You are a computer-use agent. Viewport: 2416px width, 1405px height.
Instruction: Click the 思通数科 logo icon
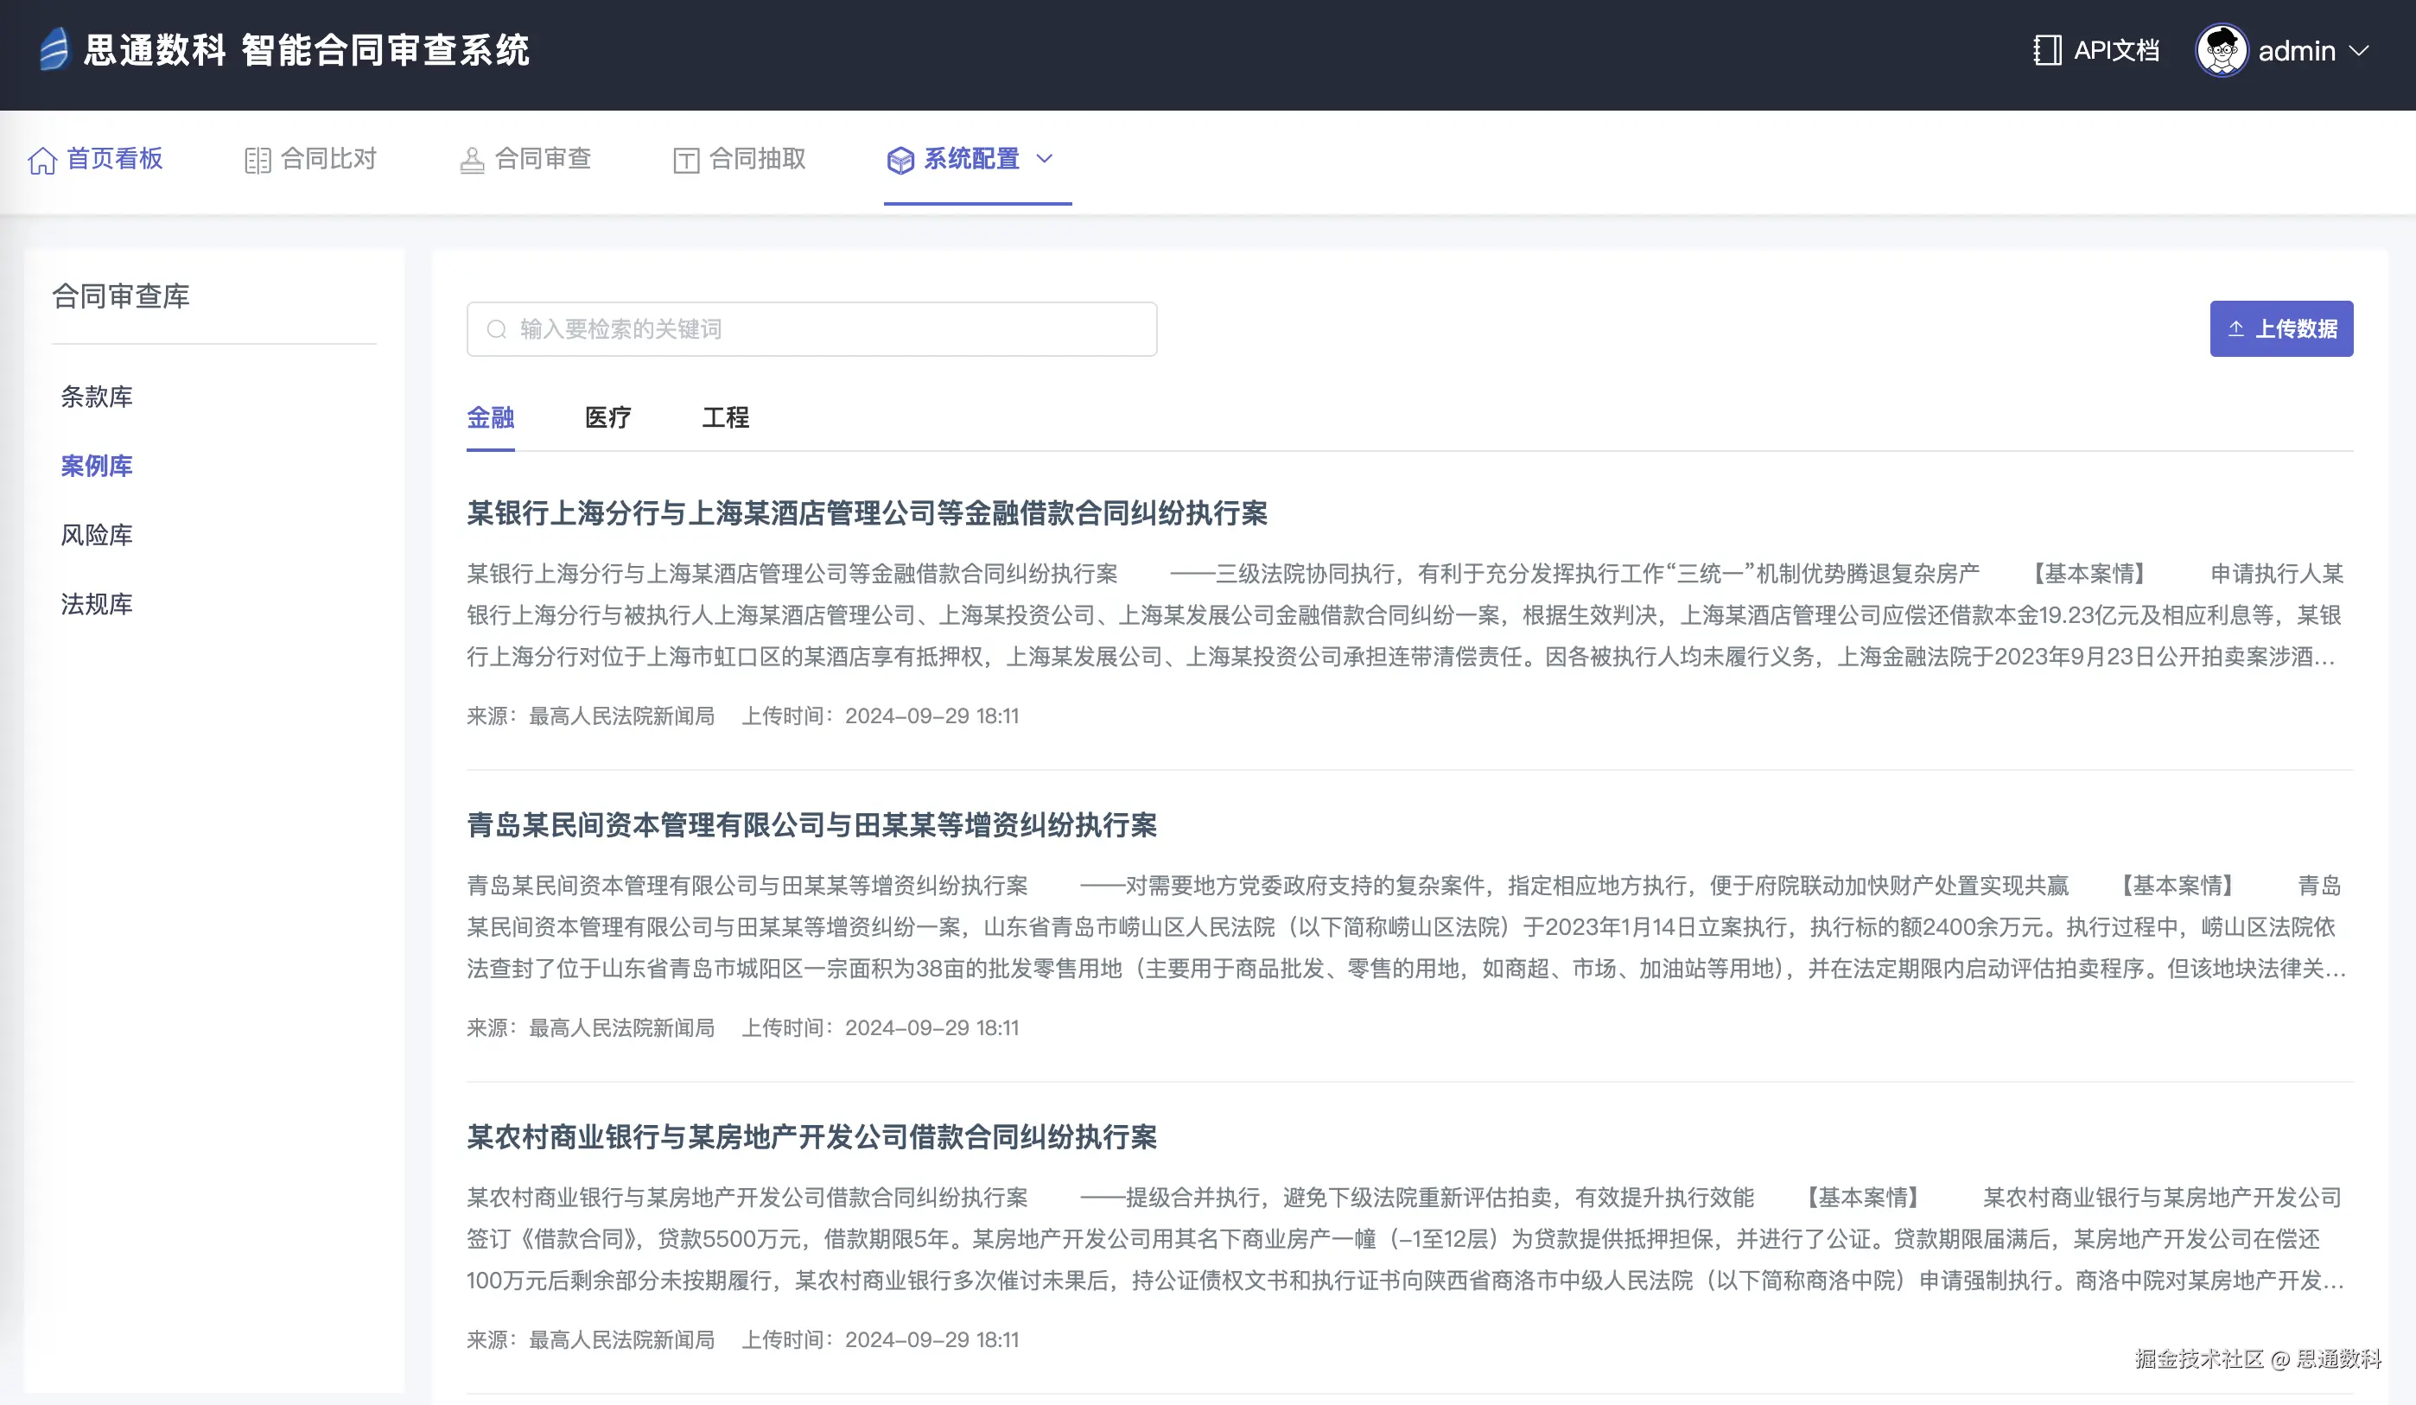point(54,49)
